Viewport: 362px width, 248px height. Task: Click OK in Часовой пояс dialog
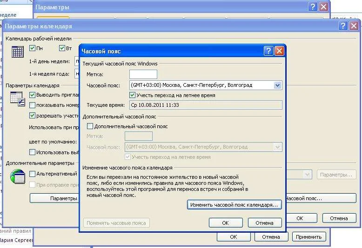(226, 223)
